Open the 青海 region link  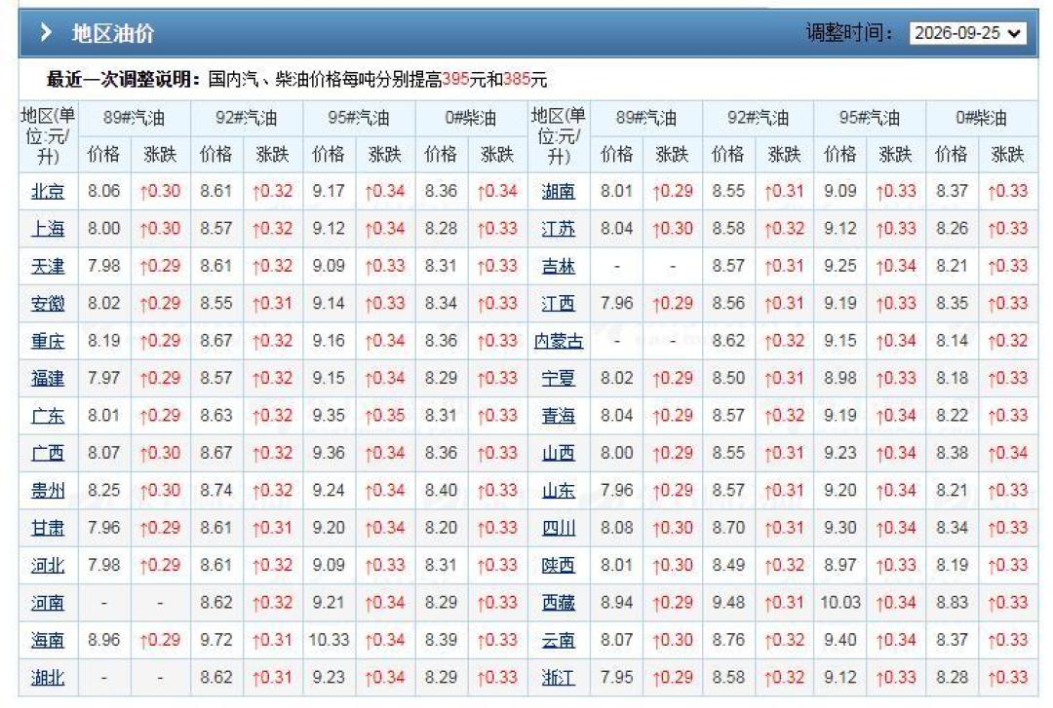(x=558, y=416)
